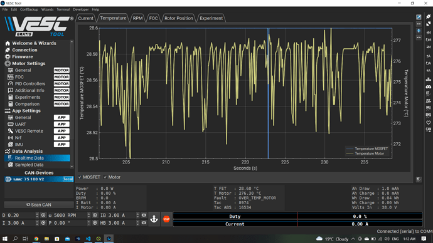This screenshot has height=243, width=433.
Task: Switch to the RPM tab
Action: (137, 18)
